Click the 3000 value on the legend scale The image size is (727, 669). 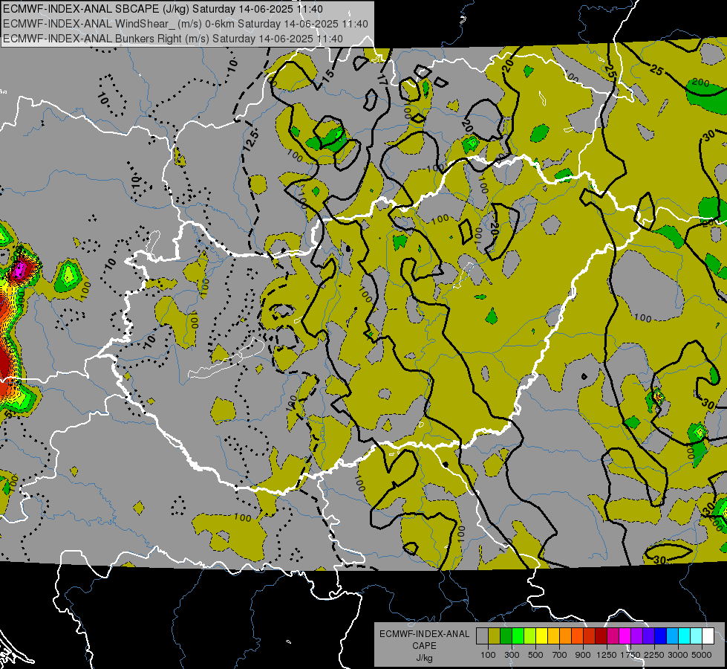point(678,655)
